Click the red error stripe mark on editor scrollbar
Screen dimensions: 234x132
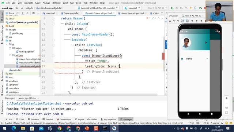point(163,56)
